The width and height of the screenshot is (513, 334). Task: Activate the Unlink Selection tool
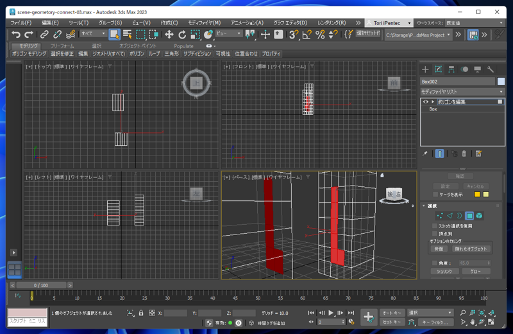pyautogui.click(x=57, y=34)
